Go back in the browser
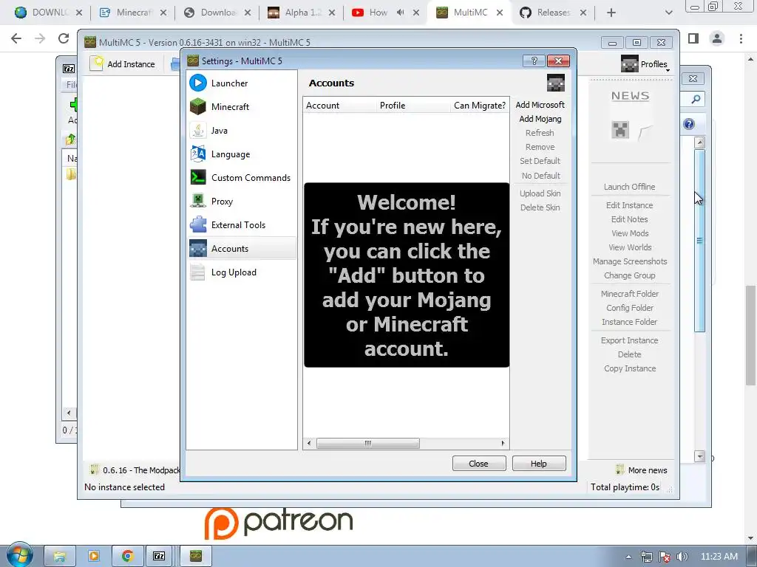The height and width of the screenshot is (567, 757). coord(16,38)
